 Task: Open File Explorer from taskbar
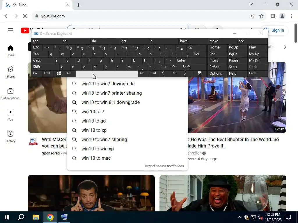36,217
